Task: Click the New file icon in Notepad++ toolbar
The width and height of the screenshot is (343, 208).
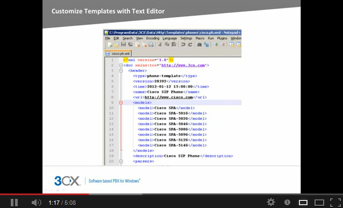Action: (110, 45)
